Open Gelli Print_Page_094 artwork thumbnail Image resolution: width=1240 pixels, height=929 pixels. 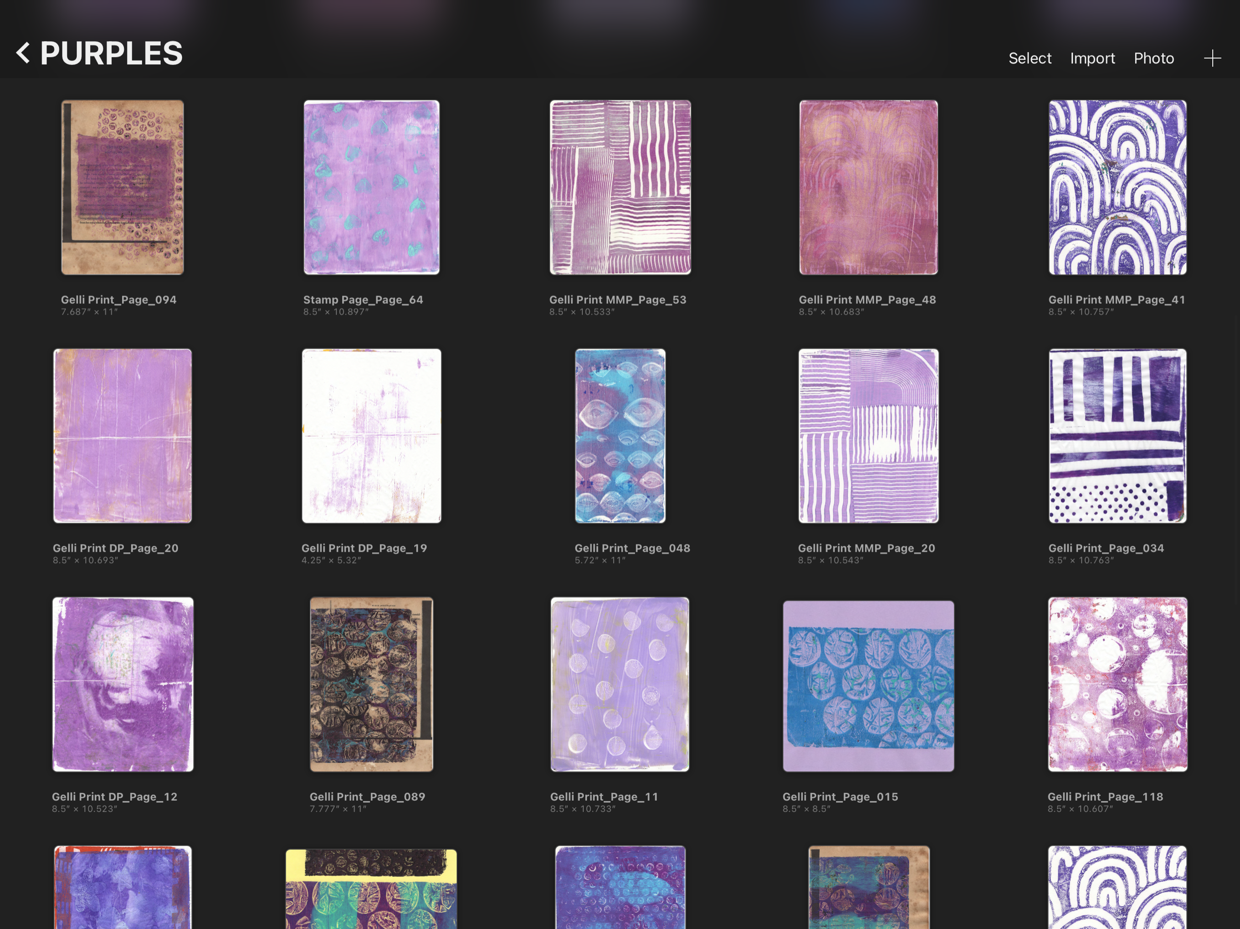122,187
